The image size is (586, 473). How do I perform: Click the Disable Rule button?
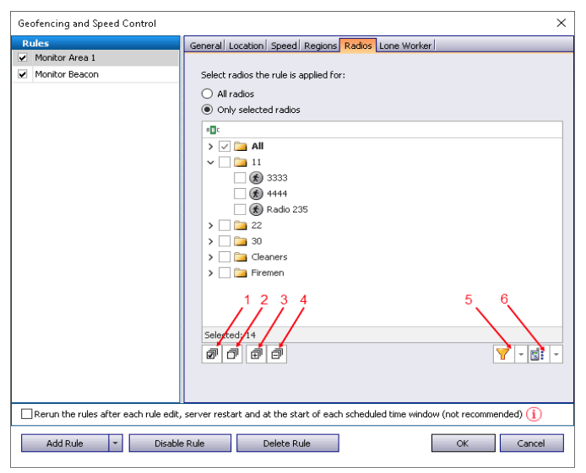click(180, 443)
